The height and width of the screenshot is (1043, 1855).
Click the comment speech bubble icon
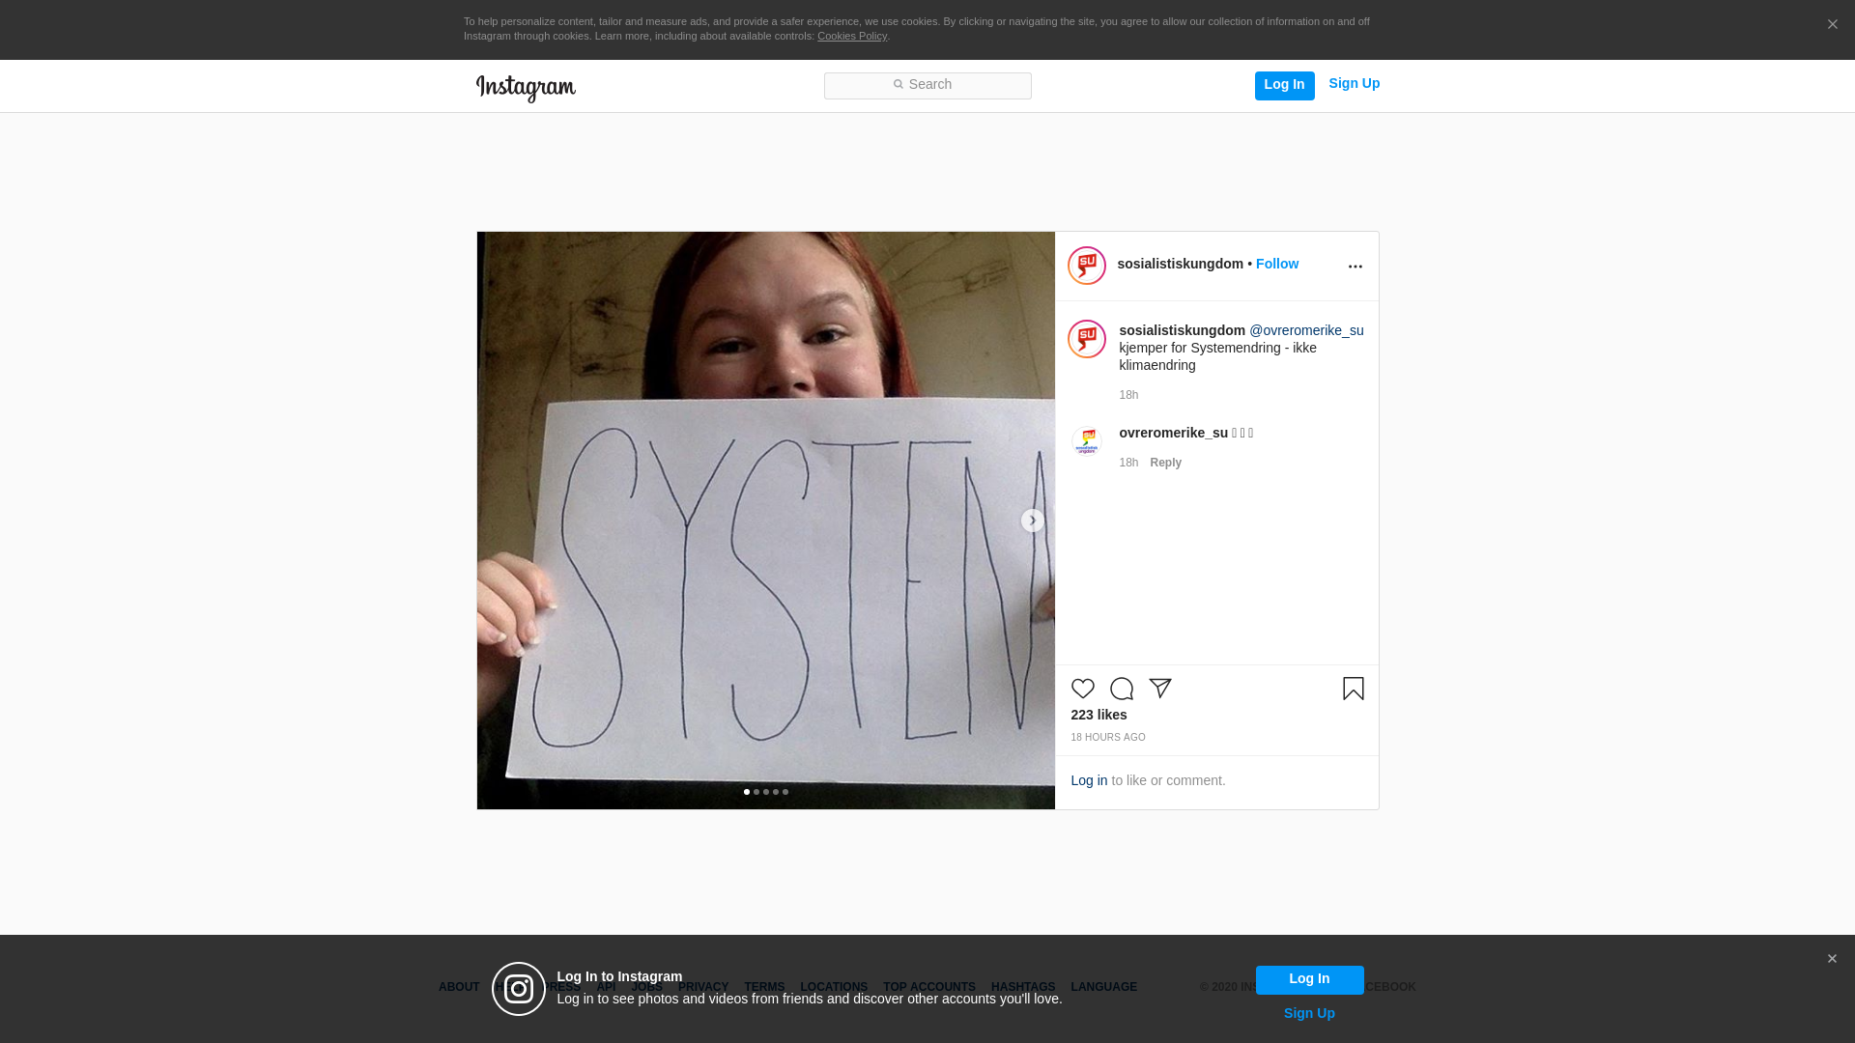(1121, 689)
